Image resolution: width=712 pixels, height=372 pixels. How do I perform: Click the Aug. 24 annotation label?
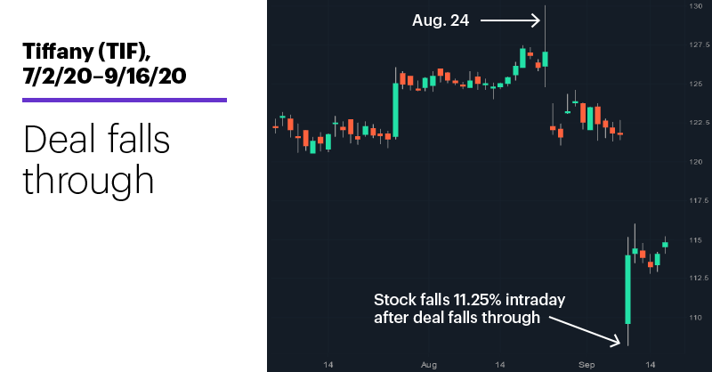[x=440, y=20]
